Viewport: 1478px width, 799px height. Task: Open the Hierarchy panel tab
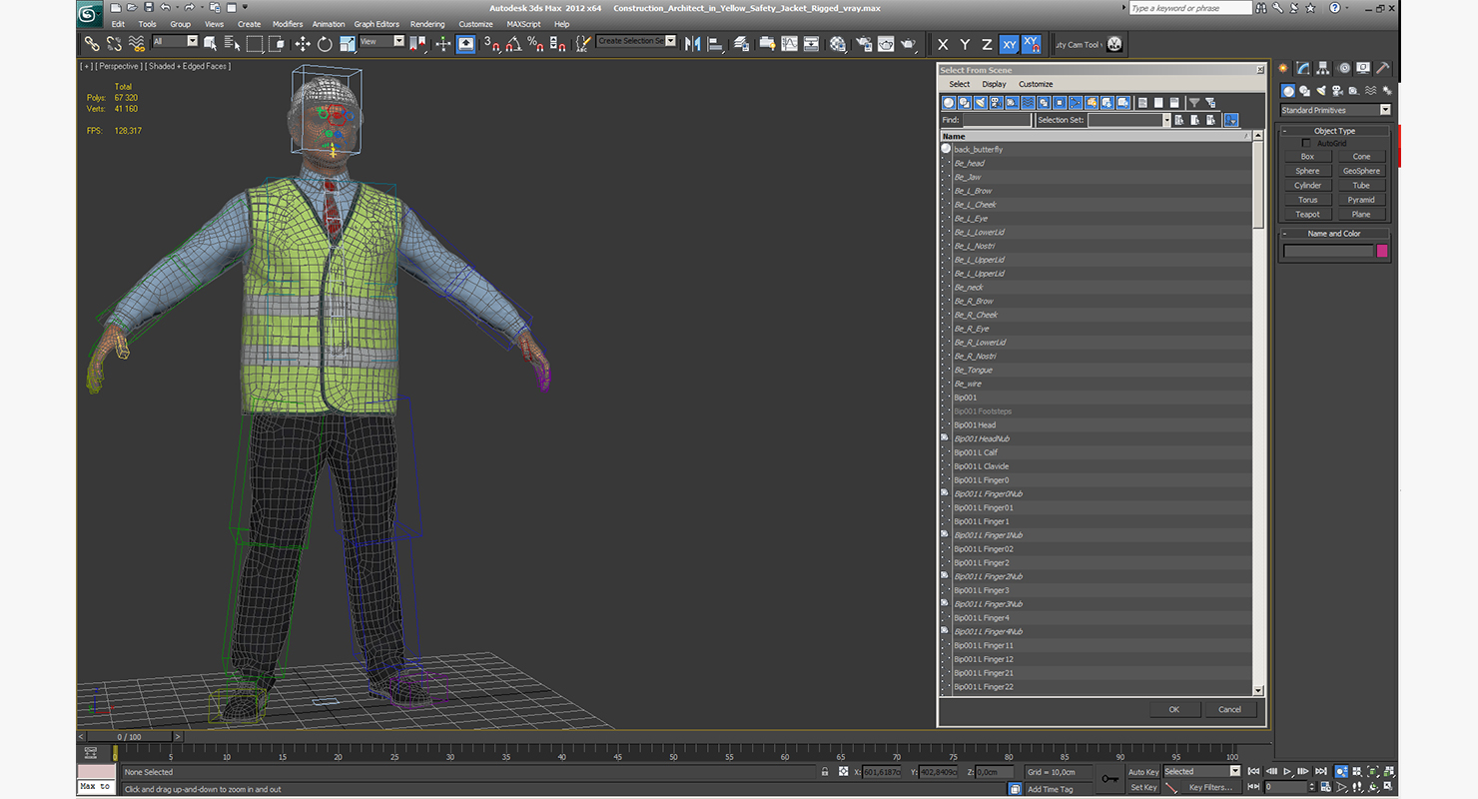1323,68
